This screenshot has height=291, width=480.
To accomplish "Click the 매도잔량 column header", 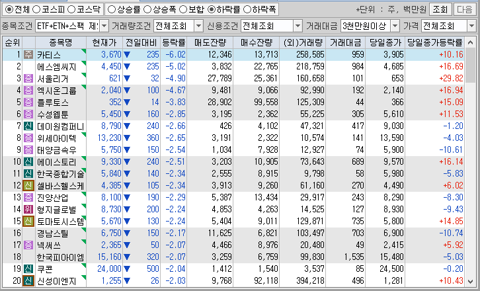I will coord(210,42).
